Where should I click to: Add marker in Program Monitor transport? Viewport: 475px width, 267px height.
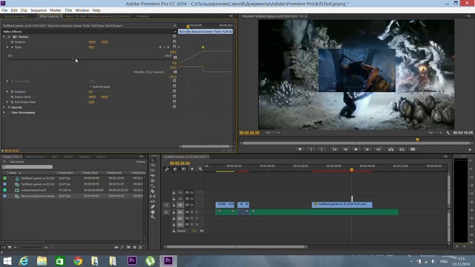[300, 149]
